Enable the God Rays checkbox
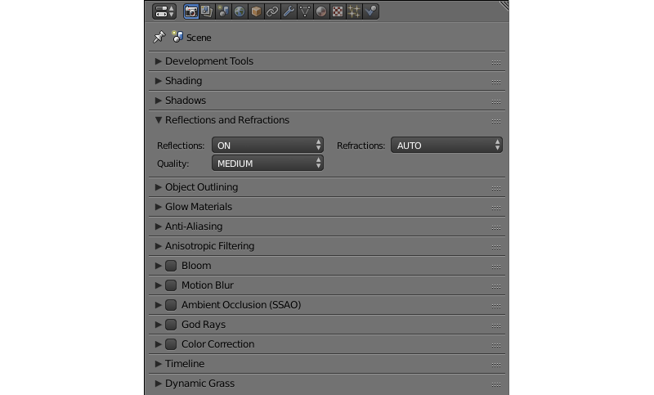 (171, 325)
